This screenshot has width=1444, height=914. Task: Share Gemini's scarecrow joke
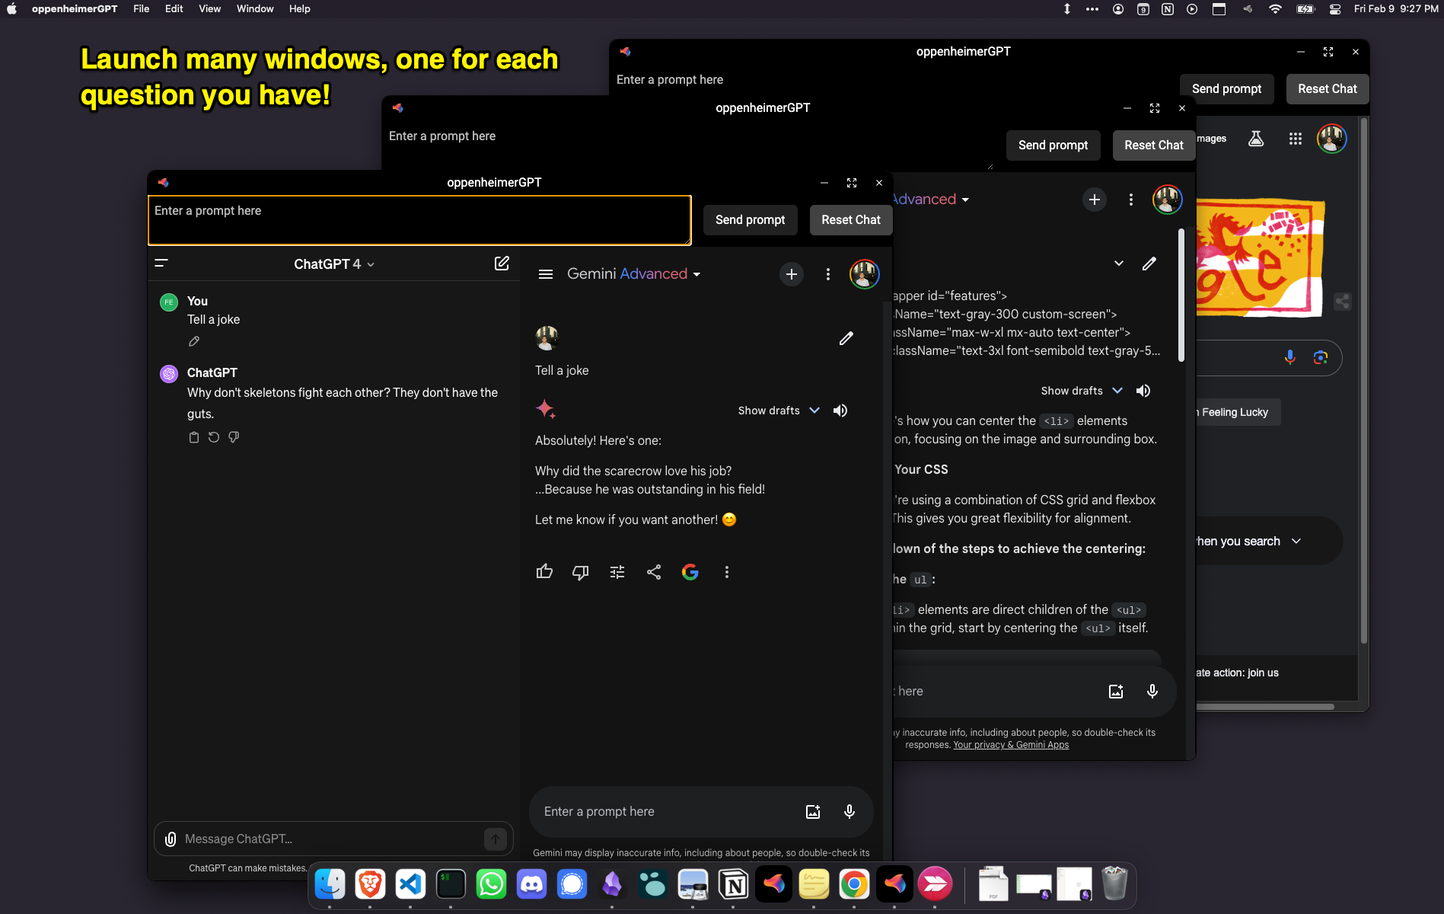pos(654,572)
